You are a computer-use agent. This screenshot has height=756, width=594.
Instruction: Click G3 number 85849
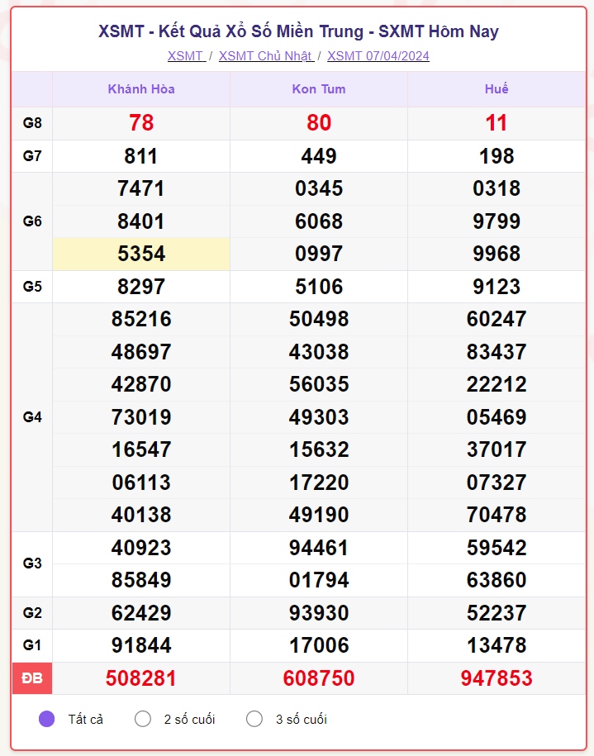(141, 580)
